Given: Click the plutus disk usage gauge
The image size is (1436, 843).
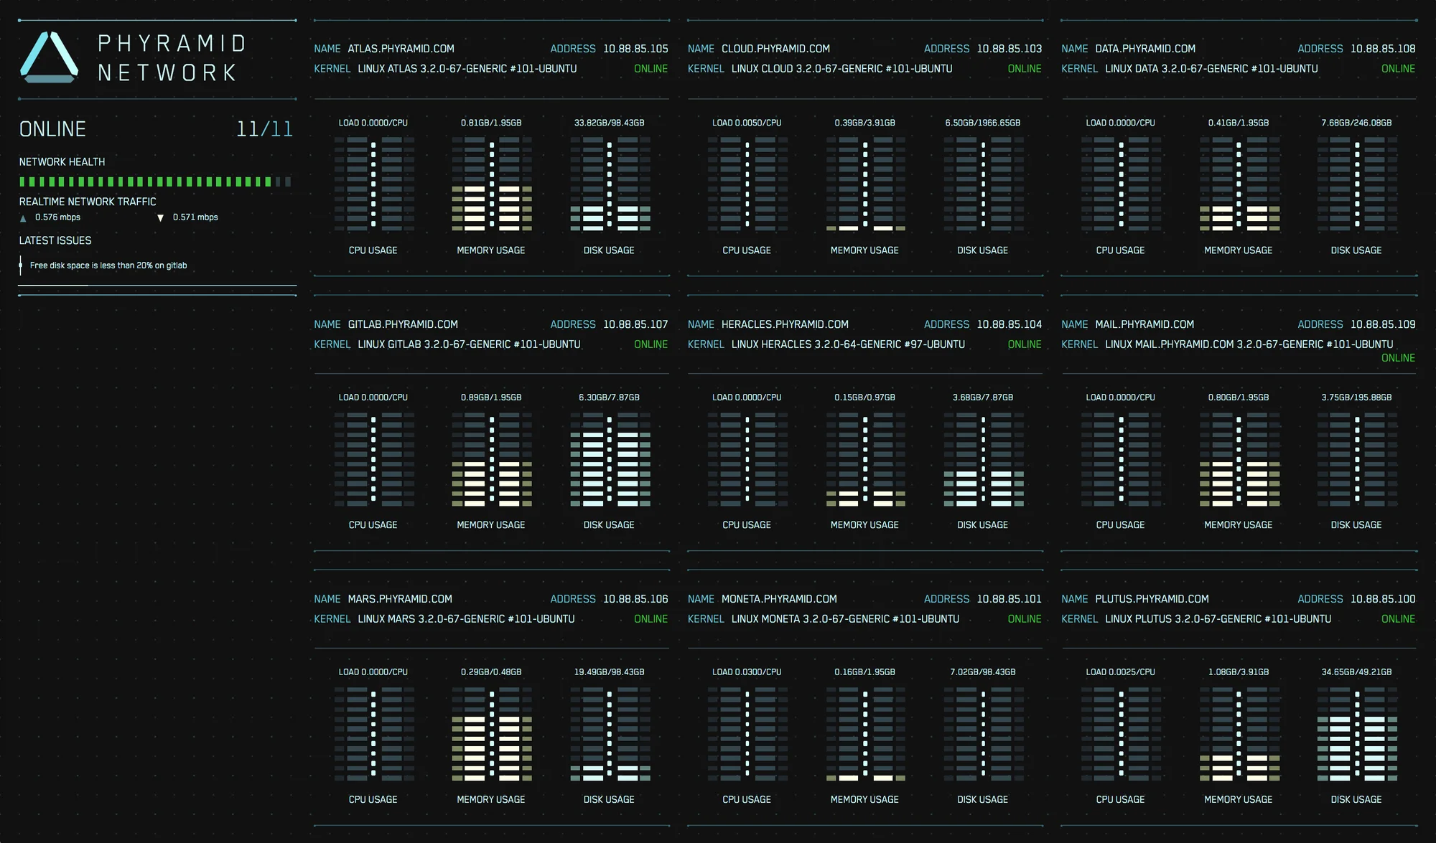Looking at the screenshot, I should pyautogui.click(x=1357, y=734).
